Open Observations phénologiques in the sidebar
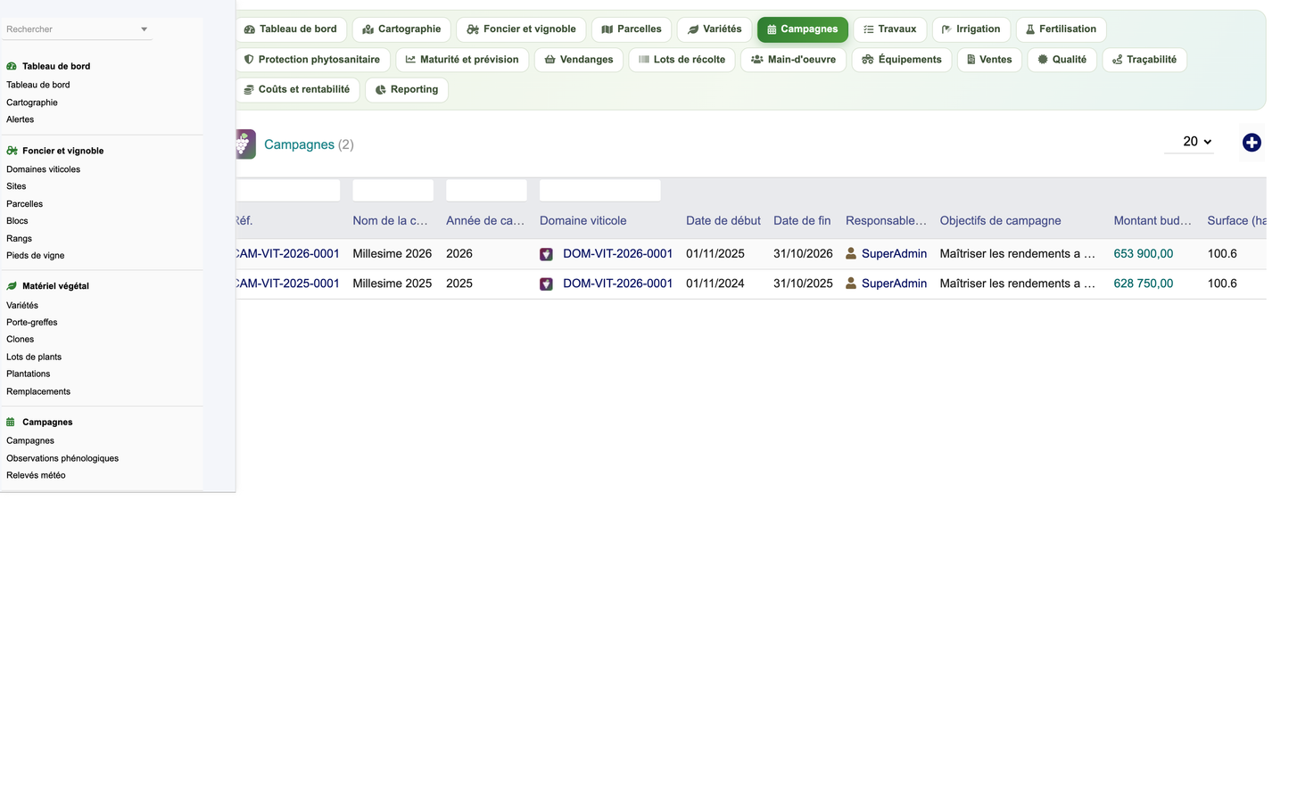Image resolution: width=1289 pixels, height=797 pixels. [62, 458]
